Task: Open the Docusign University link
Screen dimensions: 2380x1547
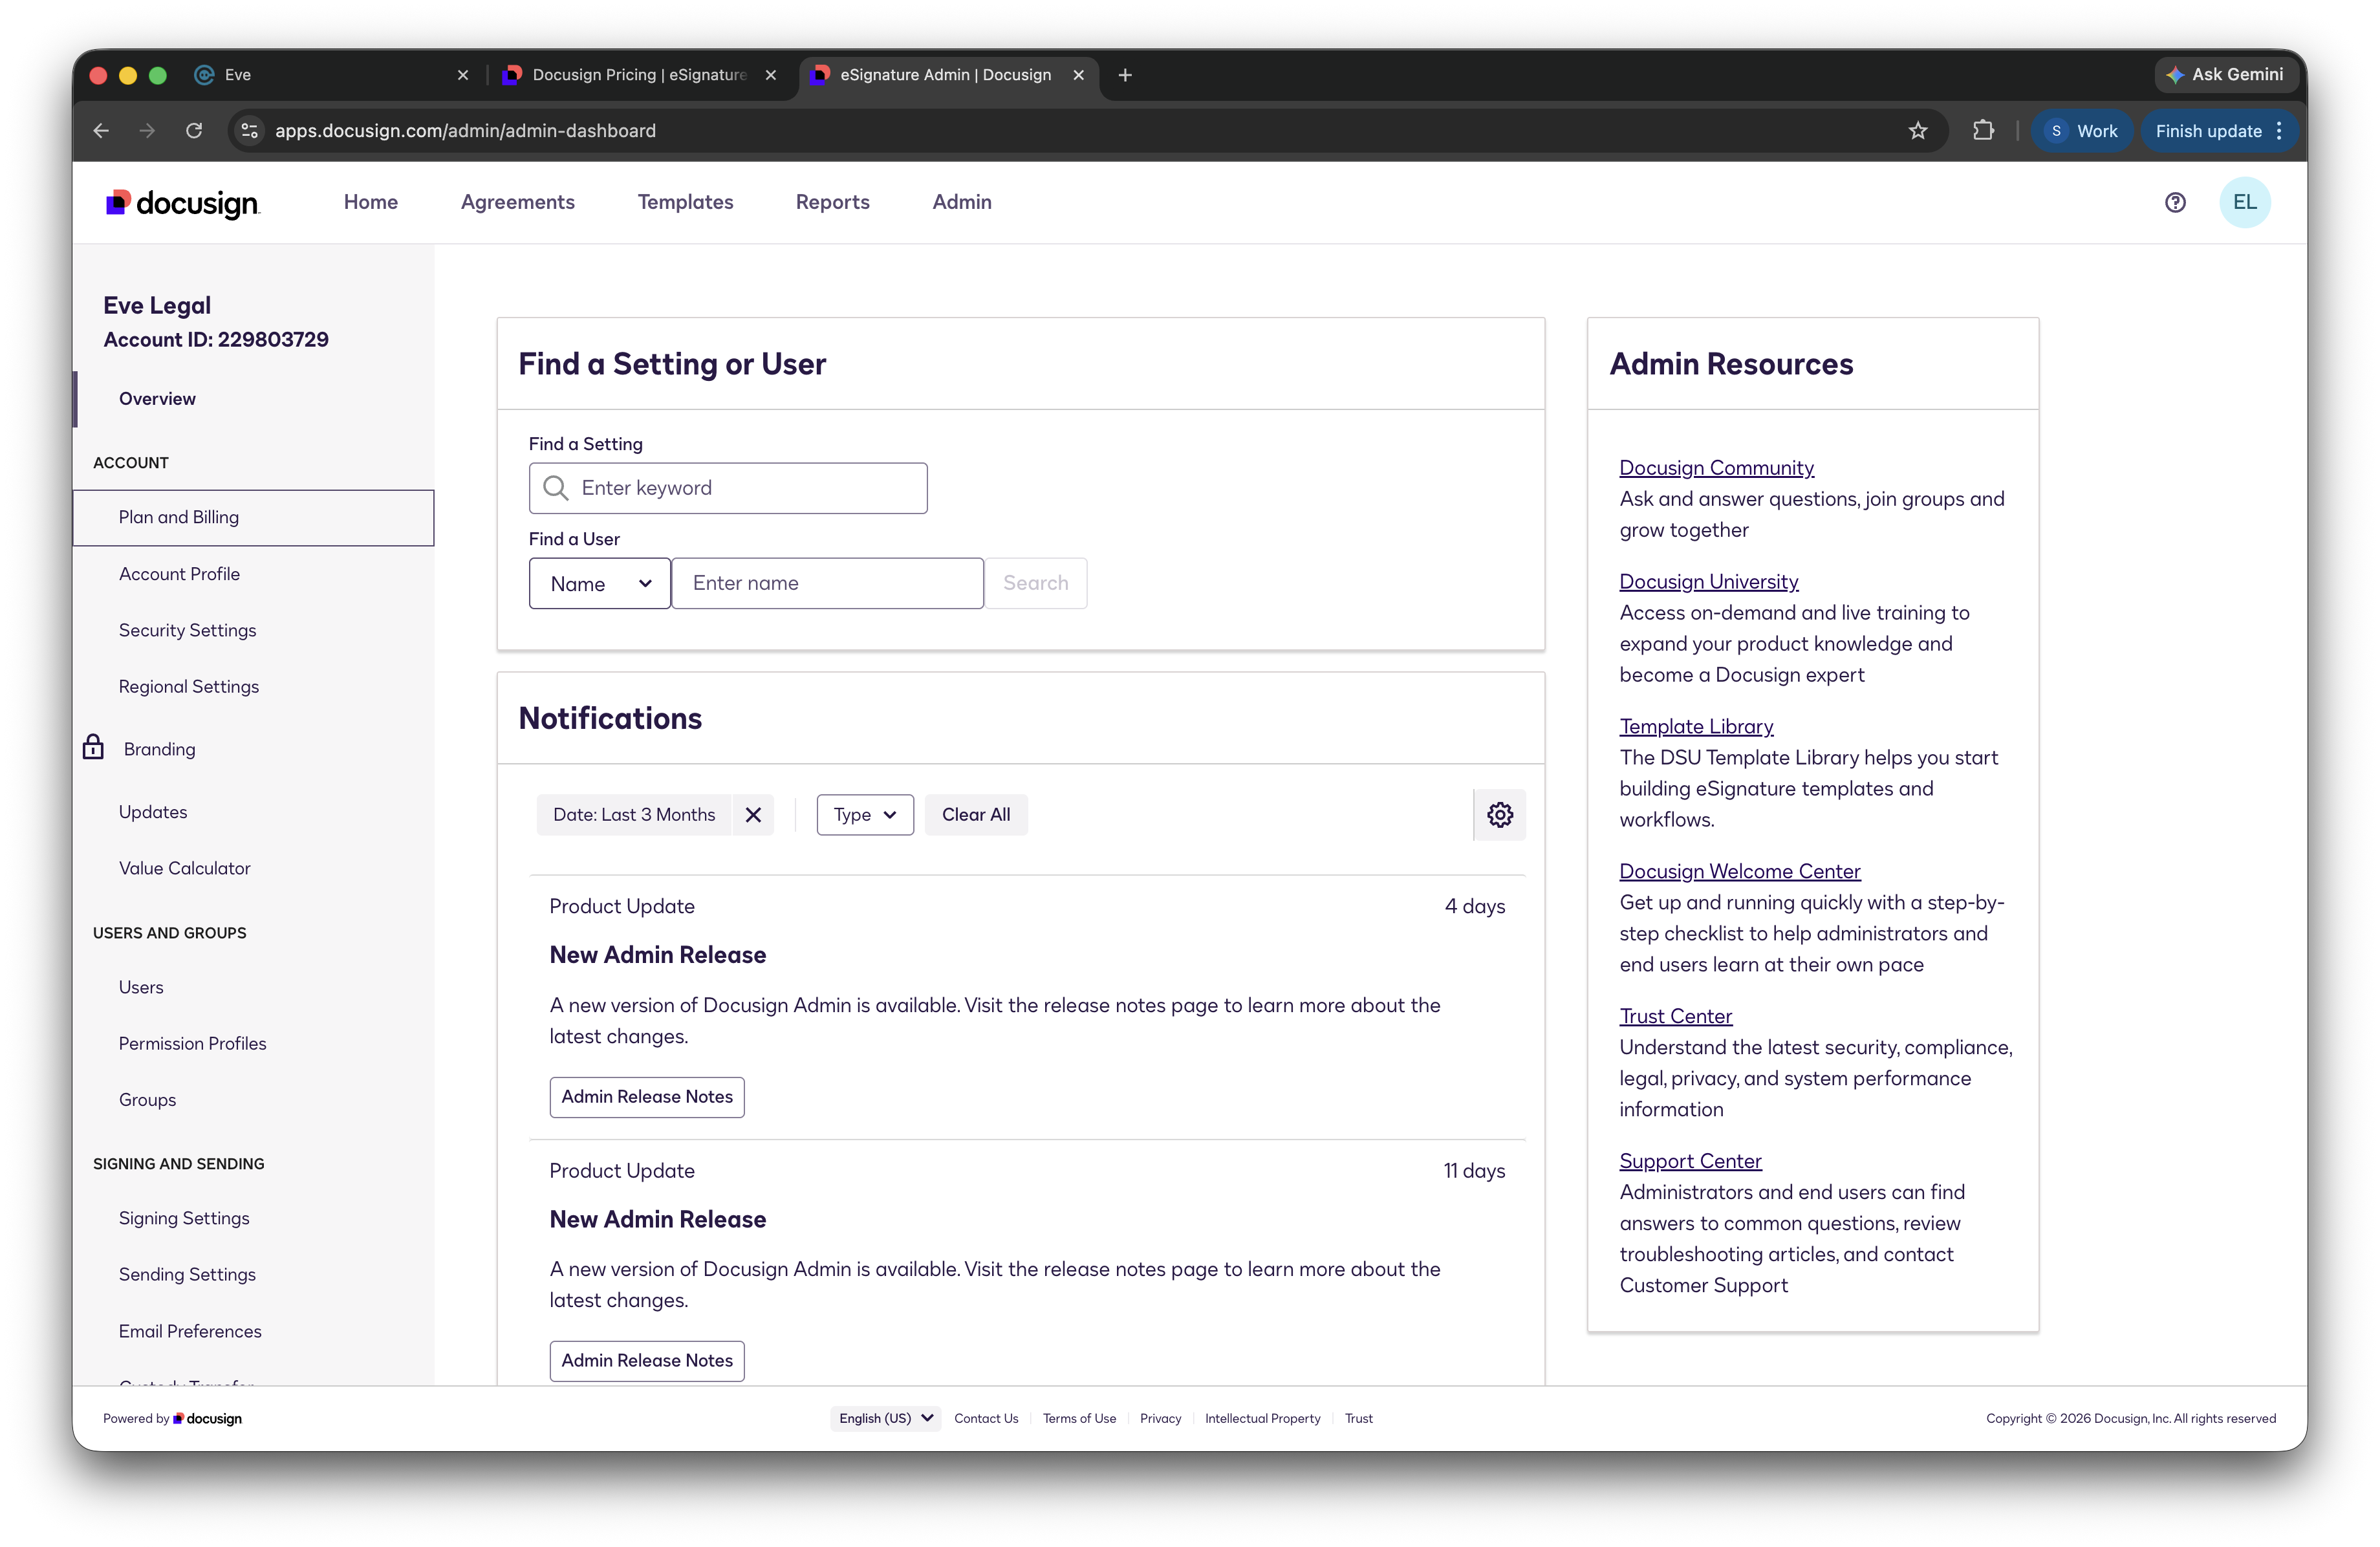Action: point(1709,582)
